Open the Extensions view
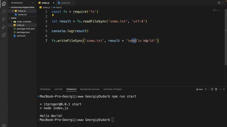 point(4,35)
